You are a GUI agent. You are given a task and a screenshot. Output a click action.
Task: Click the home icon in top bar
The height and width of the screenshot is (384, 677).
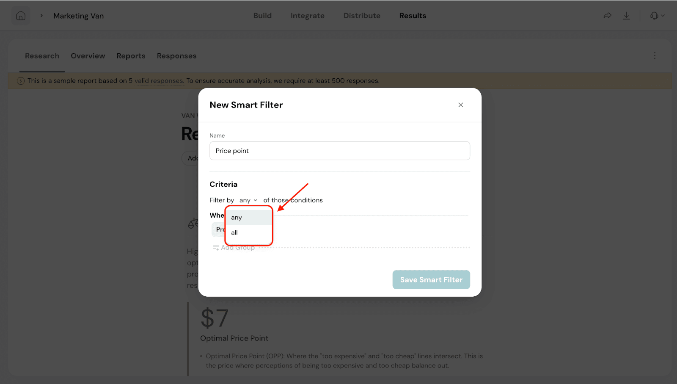(x=21, y=16)
